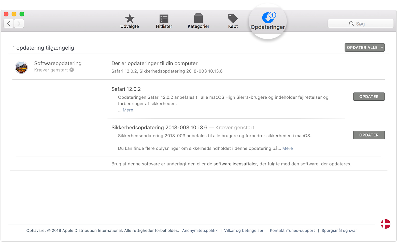Open the Anonymitetspolitik link
Screen dimensions: 397x242
200,231
